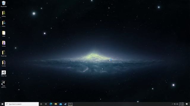The image size is (190, 106).
Task: Select the Photo Edit folder icon
Action: (x=4, y=54)
